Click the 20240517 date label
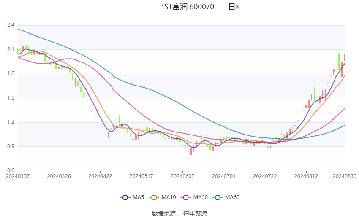The width and height of the screenshot is (359, 218). (141, 176)
